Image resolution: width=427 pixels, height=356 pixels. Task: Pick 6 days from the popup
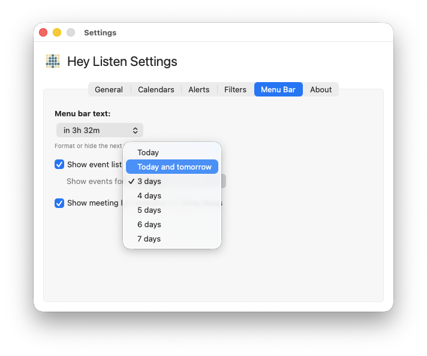[172, 225]
